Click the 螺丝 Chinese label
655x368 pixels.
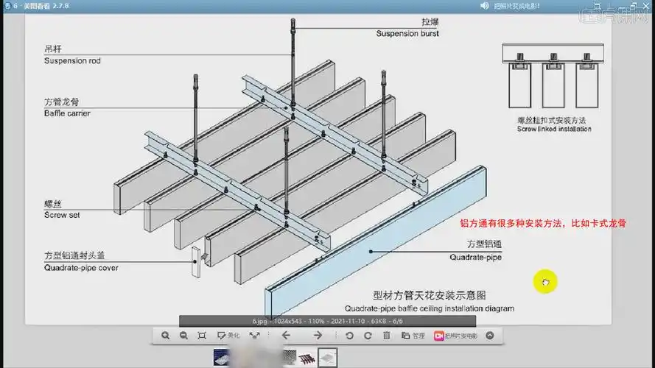(53, 204)
